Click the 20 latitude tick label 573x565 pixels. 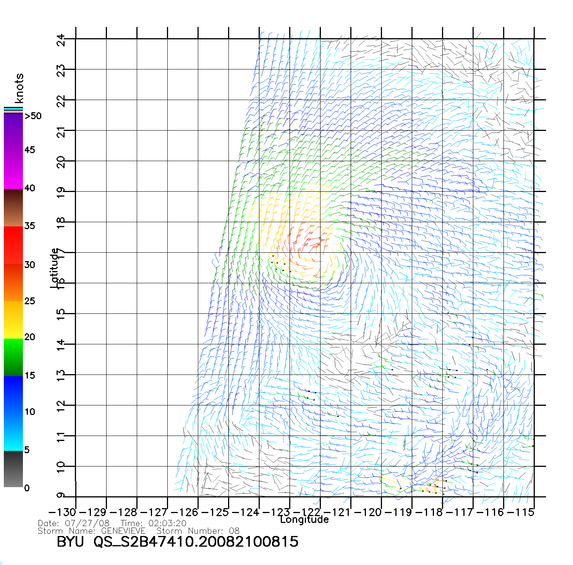coord(61,162)
